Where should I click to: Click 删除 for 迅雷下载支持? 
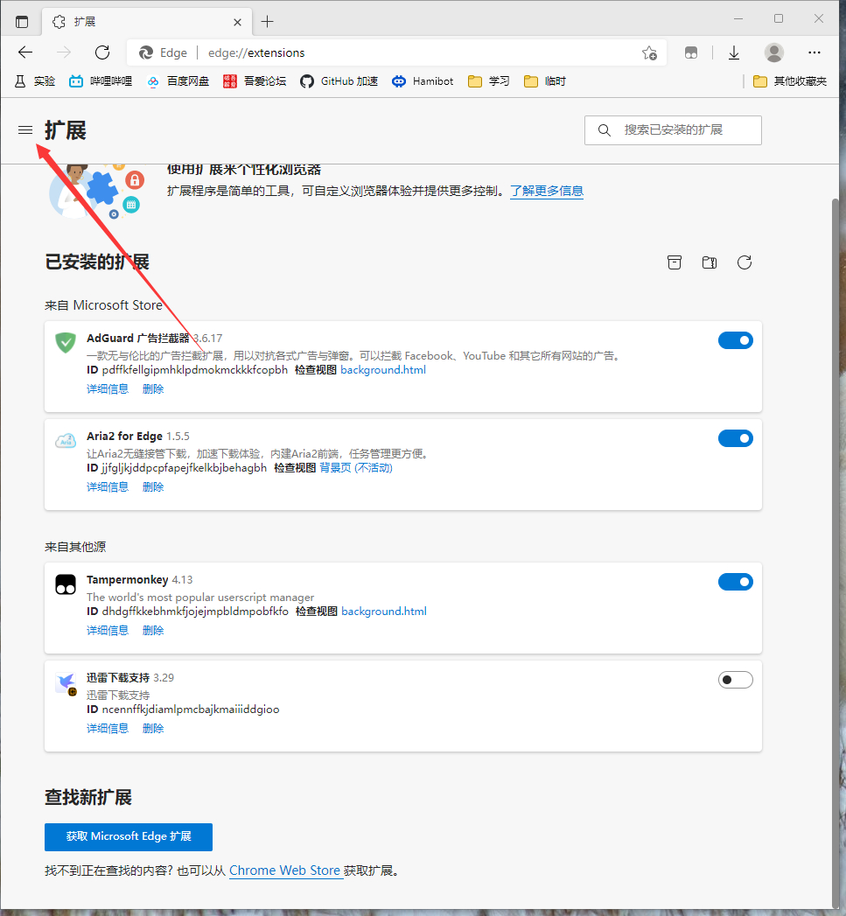pos(153,729)
